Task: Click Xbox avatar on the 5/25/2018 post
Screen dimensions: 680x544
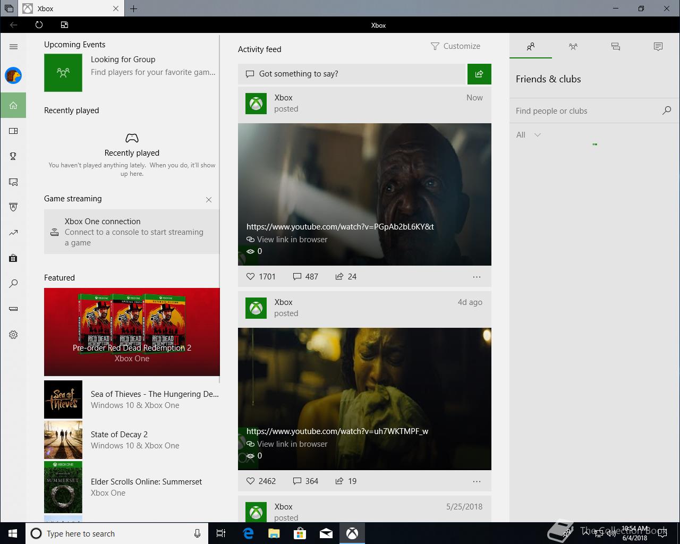Action: click(256, 512)
